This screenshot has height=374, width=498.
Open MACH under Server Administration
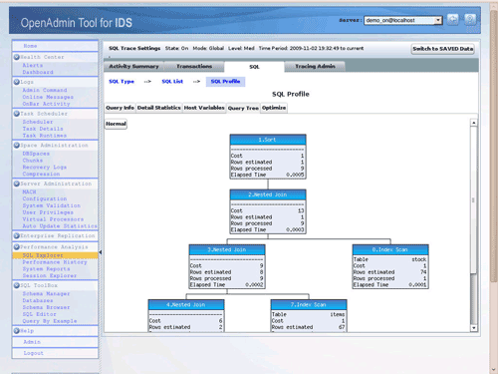click(x=29, y=191)
